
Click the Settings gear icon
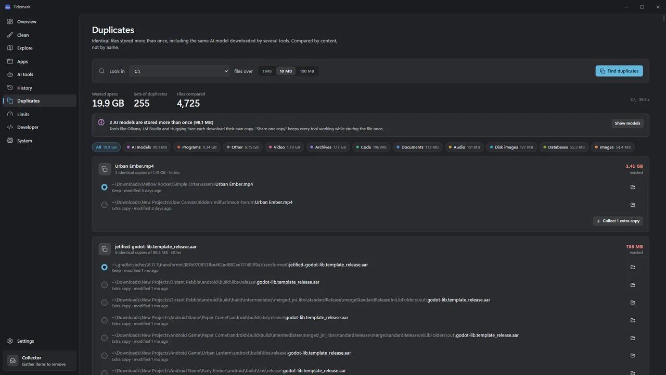tap(10, 341)
